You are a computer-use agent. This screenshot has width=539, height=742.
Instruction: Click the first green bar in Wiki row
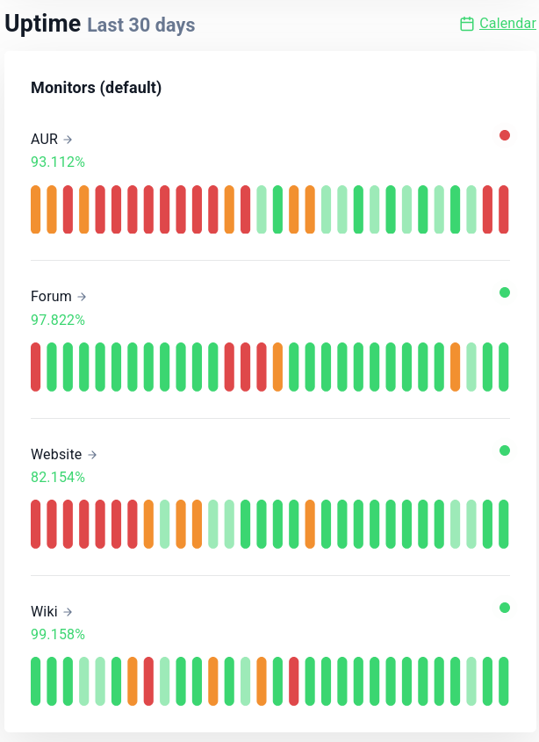coord(36,681)
